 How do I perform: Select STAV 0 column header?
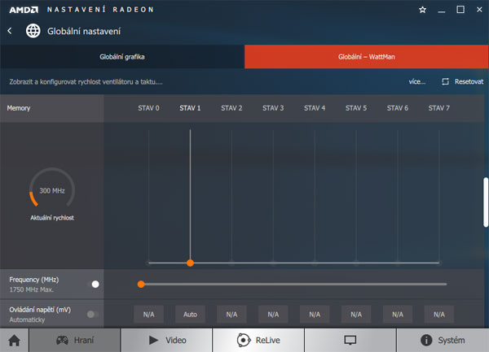pos(149,108)
